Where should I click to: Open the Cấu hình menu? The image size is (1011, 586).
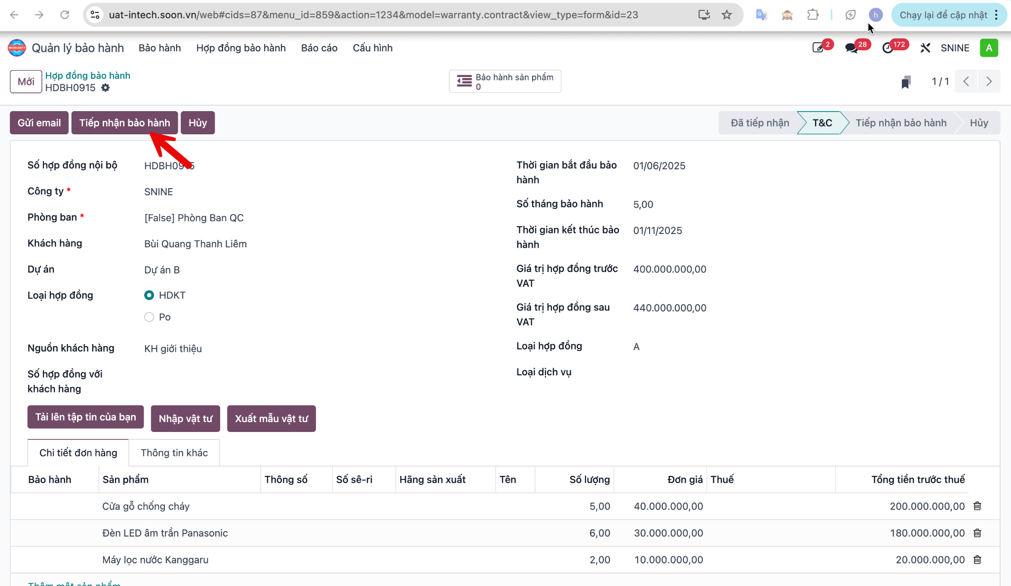click(x=373, y=48)
